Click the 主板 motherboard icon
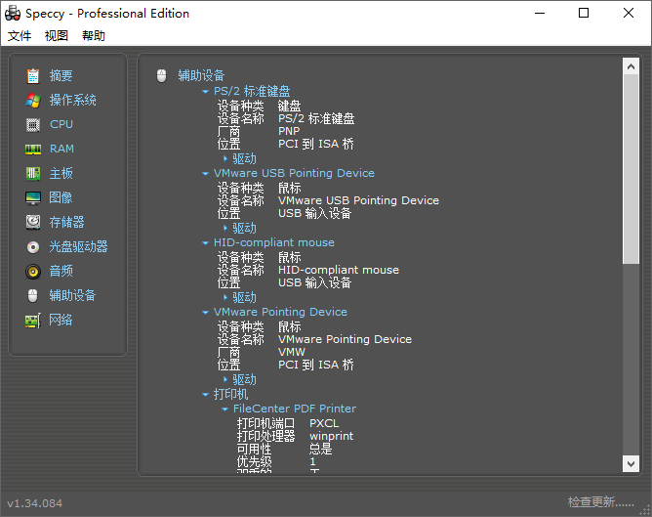Viewport: 652px width, 517px height. click(33, 174)
